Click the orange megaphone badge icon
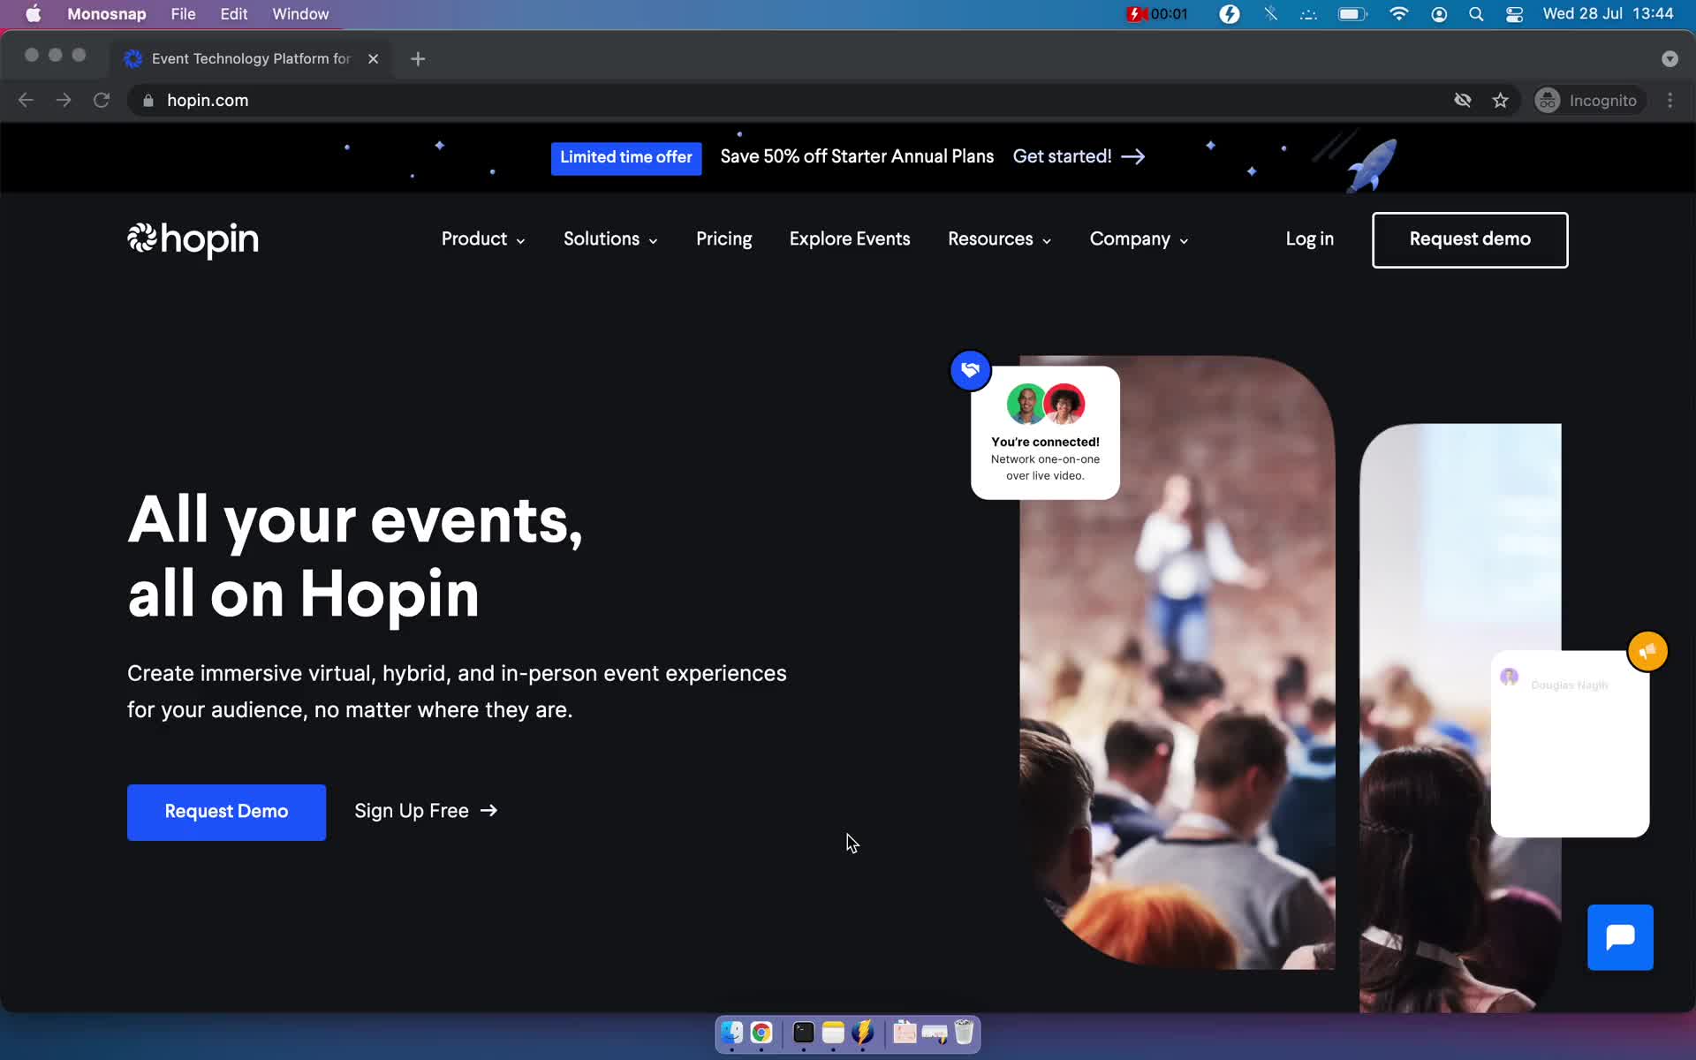This screenshot has height=1060, width=1696. pyautogui.click(x=1647, y=652)
